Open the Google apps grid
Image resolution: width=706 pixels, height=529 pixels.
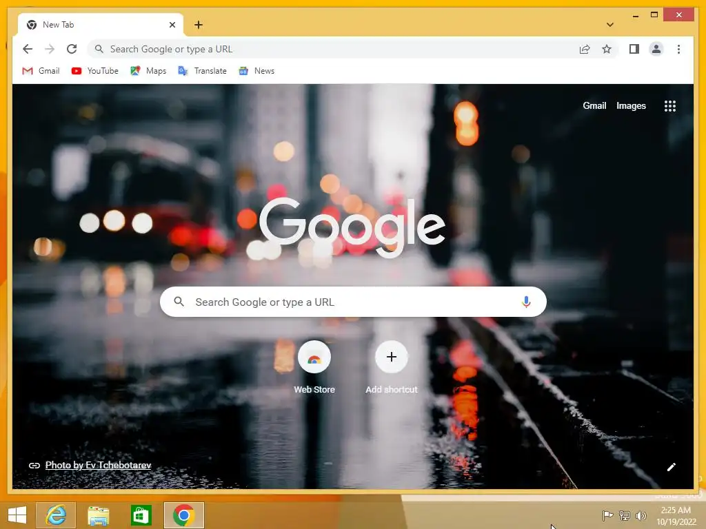coord(669,106)
